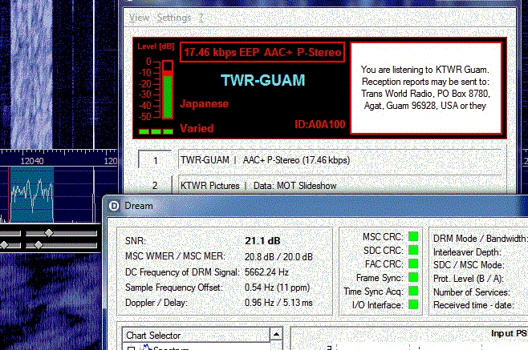Click the MSC CRC green status LED
Image resolution: width=528 pixels, height=350 pixels.
[413, 236]
